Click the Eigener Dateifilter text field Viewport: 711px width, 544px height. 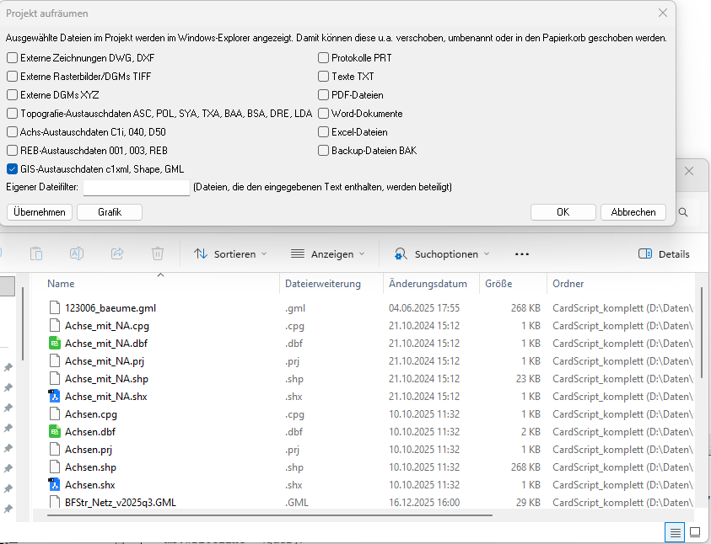[x=137, y=187]
